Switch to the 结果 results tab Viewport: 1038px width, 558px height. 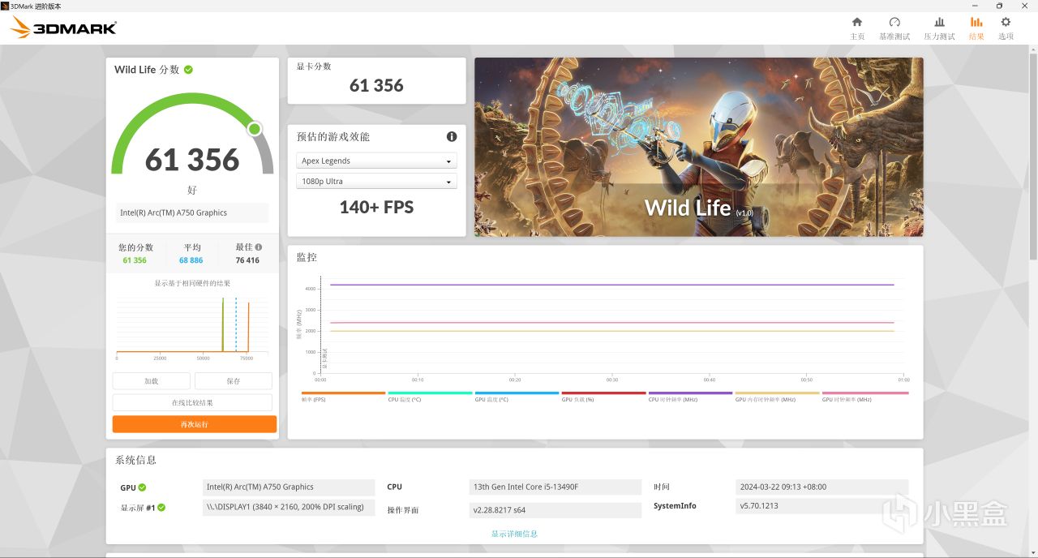(x=976, y=28)
